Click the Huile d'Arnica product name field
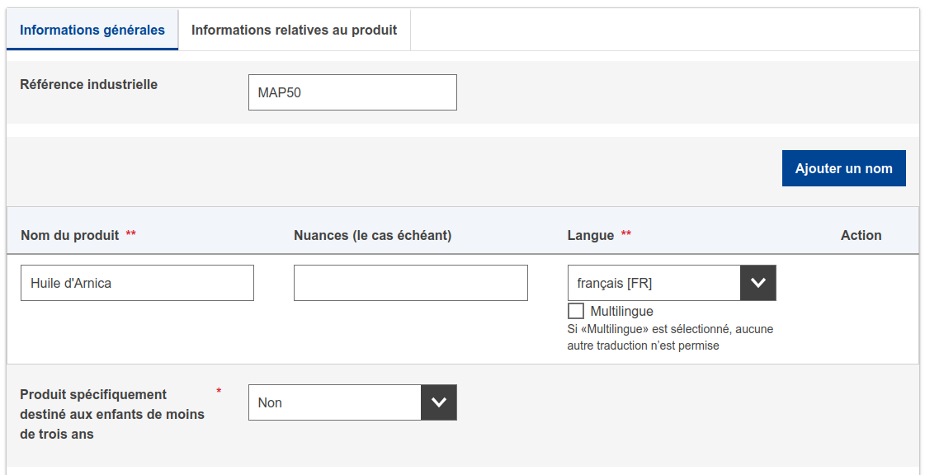925x475 pixels. (x=137, y=283)
